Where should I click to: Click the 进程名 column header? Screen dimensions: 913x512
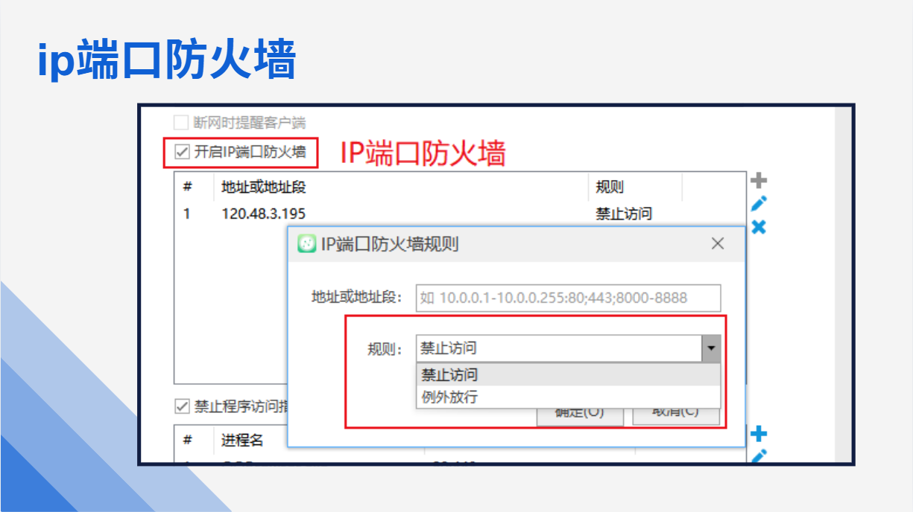242,440
